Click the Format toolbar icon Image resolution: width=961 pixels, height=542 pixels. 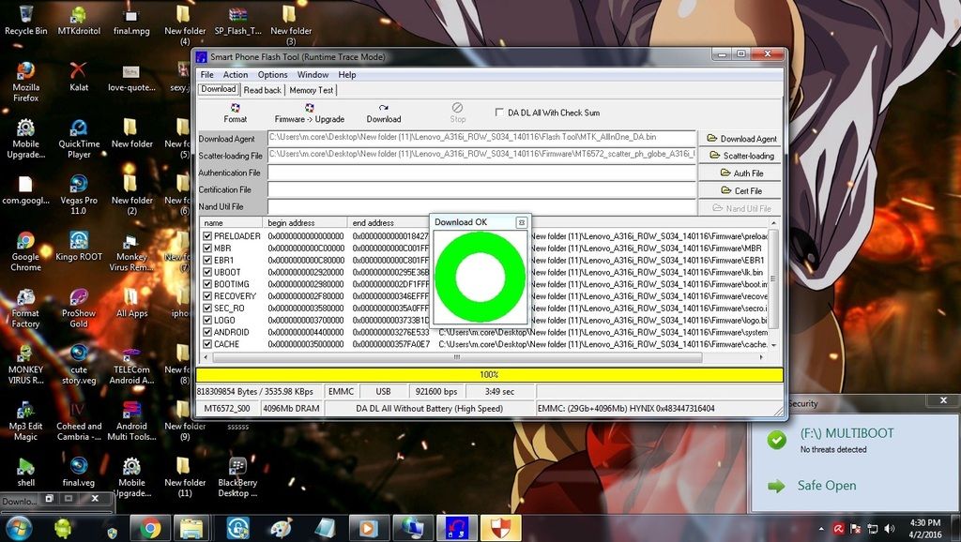(x=236, y=113)
